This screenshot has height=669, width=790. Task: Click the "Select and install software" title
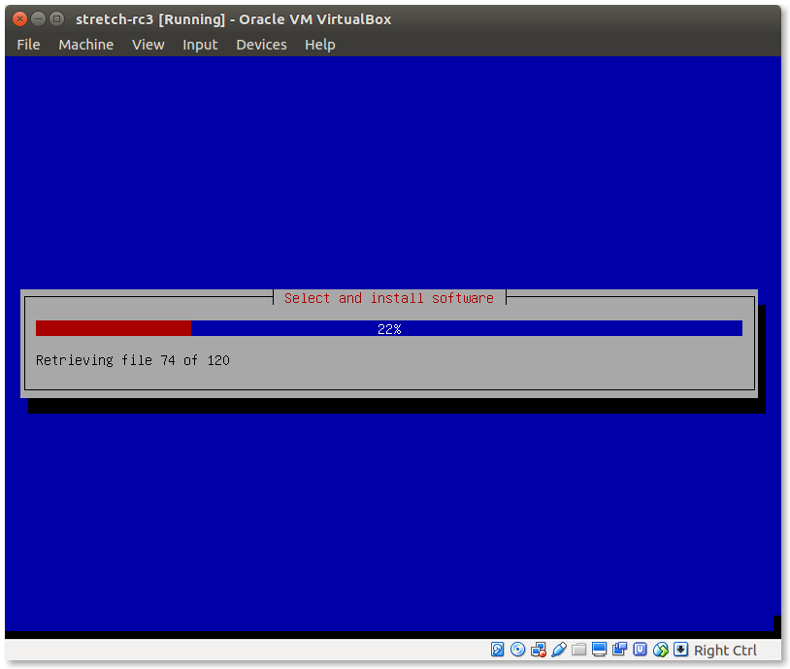(389, 298)
